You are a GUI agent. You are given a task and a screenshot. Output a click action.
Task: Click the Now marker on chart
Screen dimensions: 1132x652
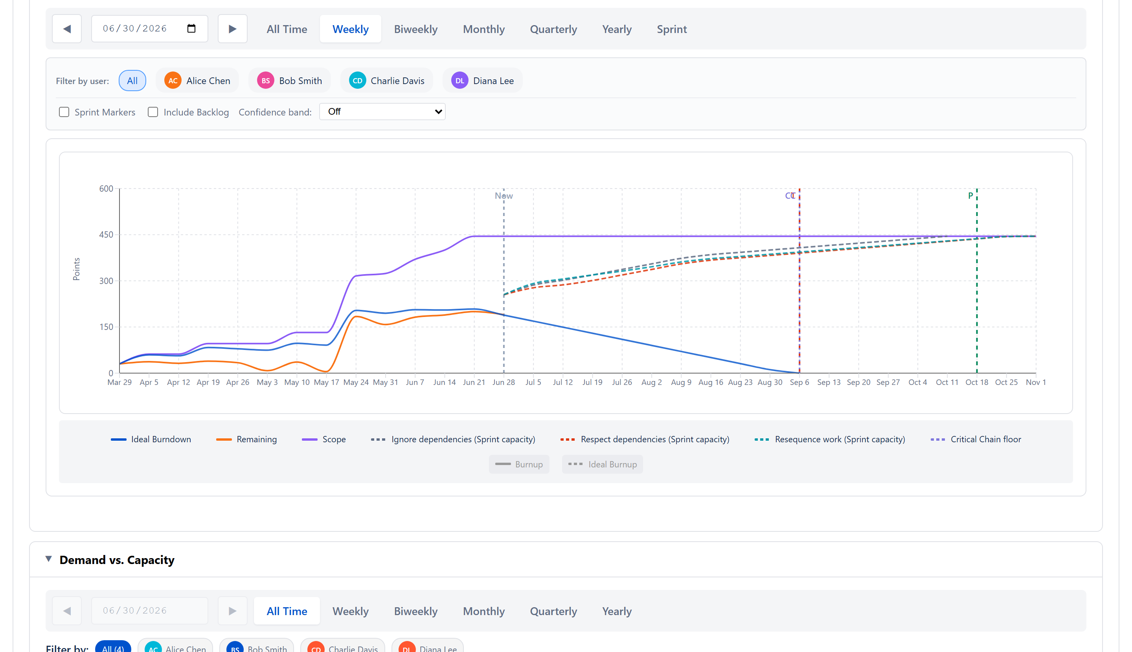[x=504, y=196]
